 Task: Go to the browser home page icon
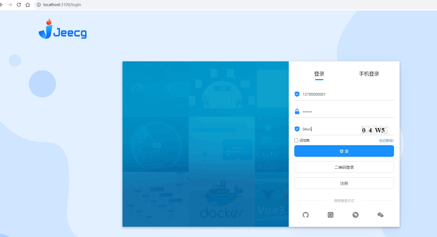(28, 5)
